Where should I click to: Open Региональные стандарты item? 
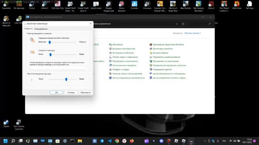(x=123, y=65)
